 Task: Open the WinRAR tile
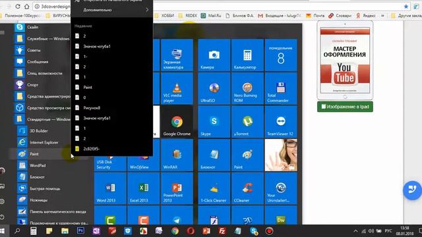(177, 155)
